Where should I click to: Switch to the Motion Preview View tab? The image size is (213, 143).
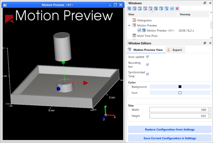point(146,50)
